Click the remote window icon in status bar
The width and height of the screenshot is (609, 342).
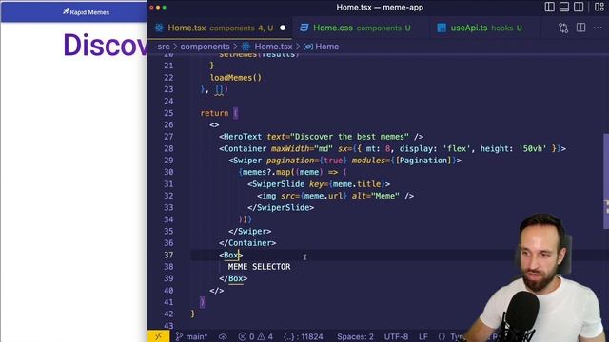pos(158,336)
